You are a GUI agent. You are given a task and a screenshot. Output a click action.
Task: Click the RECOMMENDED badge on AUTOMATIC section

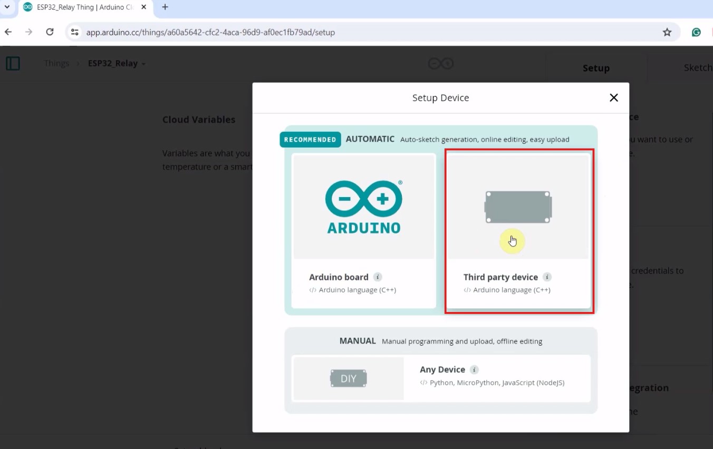pos(310,139)
